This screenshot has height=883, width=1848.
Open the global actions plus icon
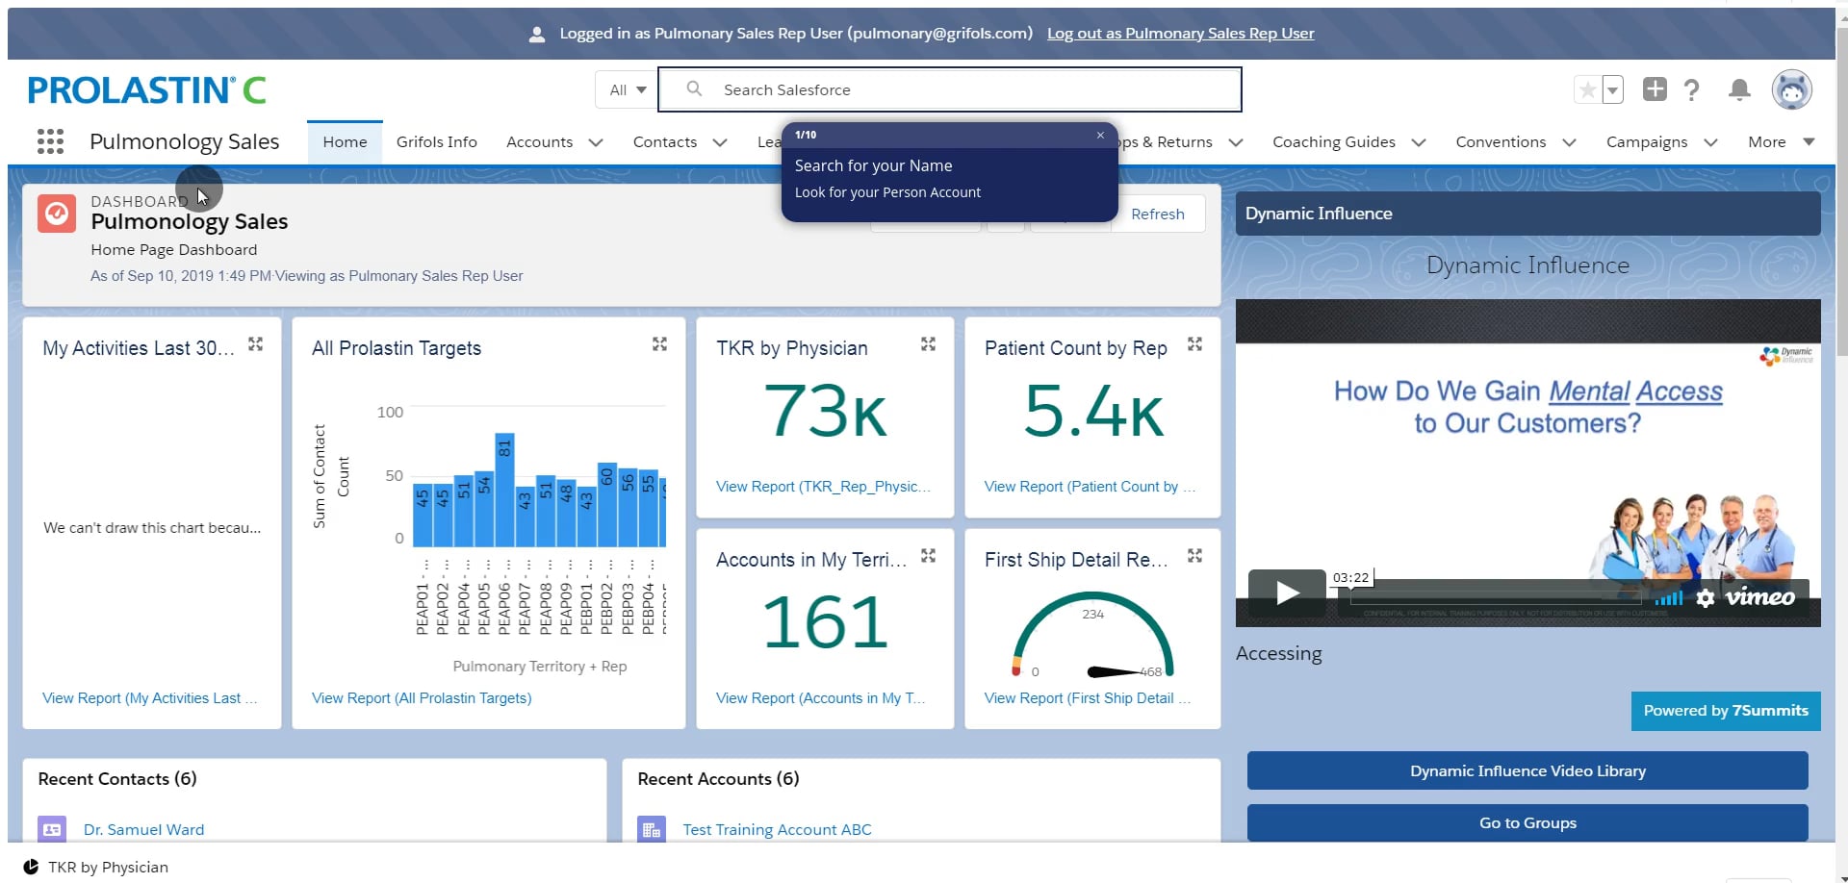coord(1655,89)
